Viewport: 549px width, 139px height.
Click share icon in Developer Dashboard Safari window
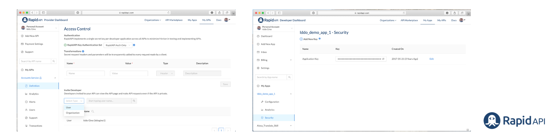[x=455, y=13]
